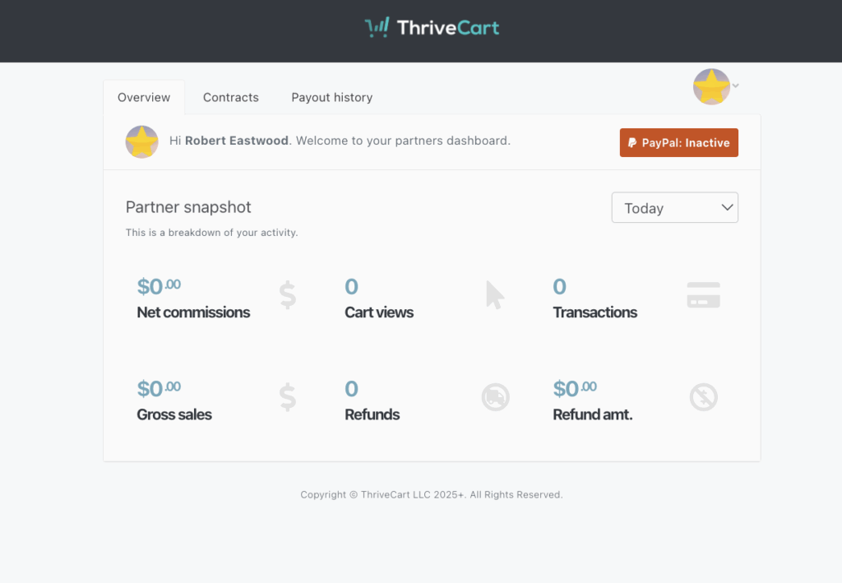
Task: Expand the small chevron next to profile avatar
Action: coord(735,86)
